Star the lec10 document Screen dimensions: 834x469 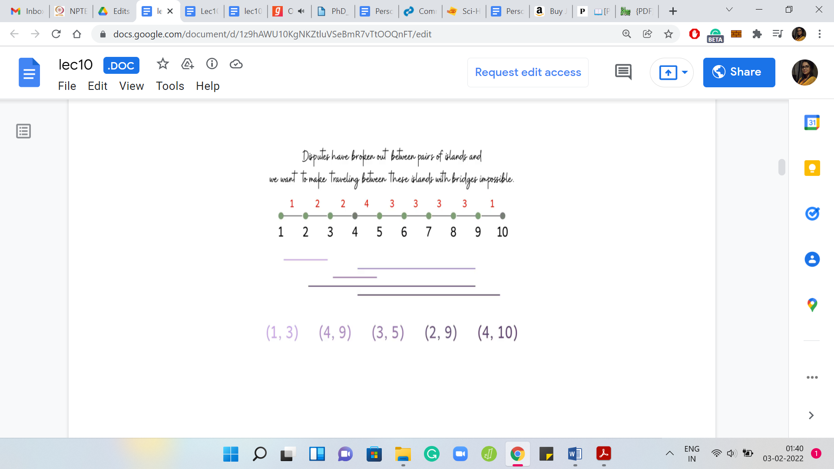coord(163,64)
